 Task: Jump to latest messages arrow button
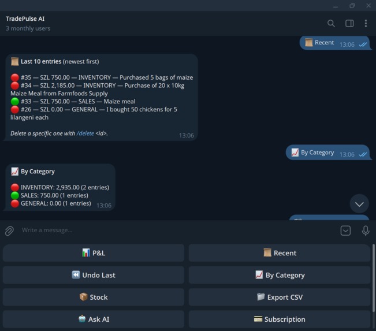tap(359, 204)
